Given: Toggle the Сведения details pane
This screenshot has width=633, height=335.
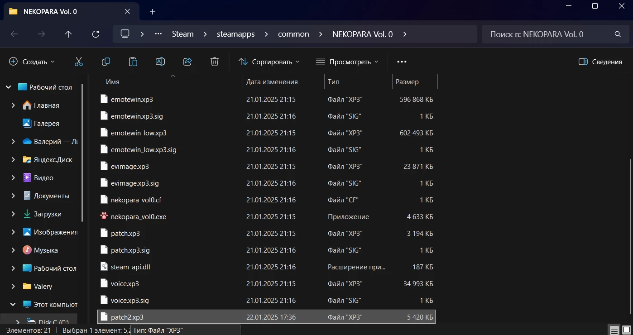Looking at the screenshot, I should 600,62.
